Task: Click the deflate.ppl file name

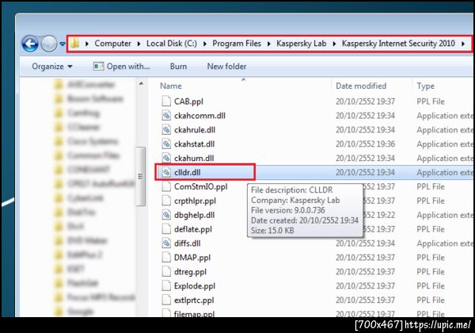Action: click(x=193, y=229)
